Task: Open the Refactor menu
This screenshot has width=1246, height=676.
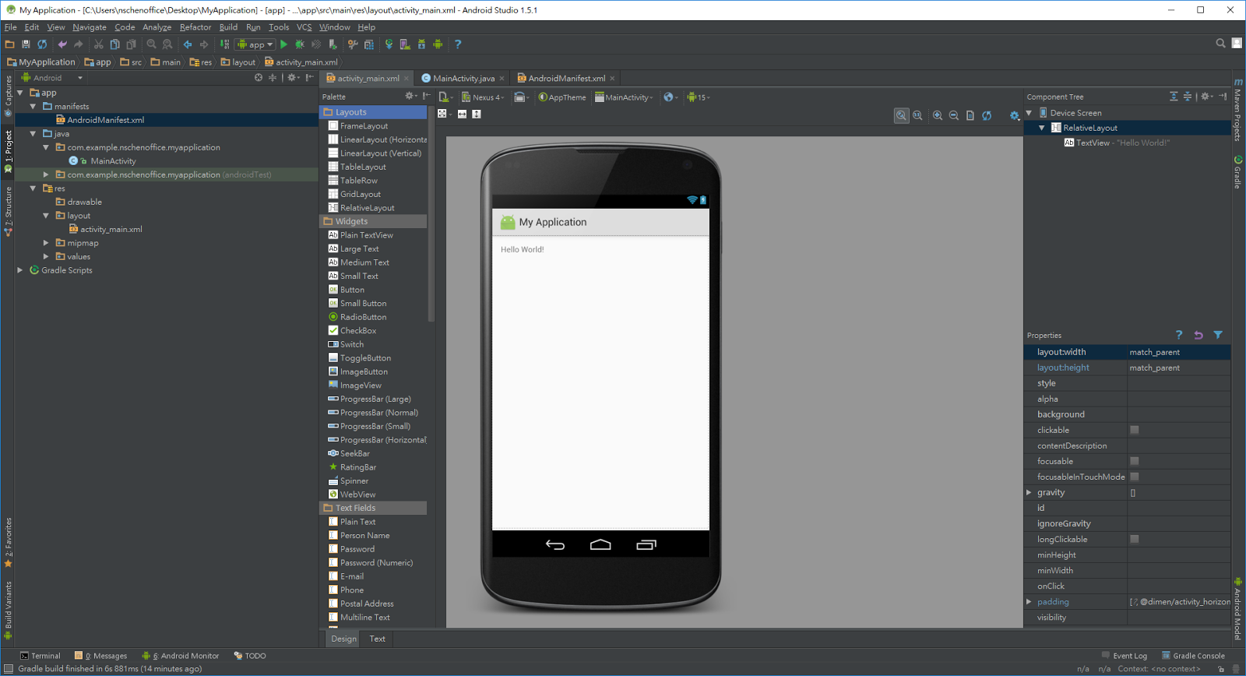Action: coord(195,27)
